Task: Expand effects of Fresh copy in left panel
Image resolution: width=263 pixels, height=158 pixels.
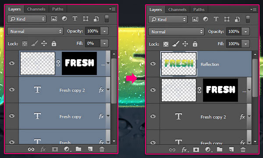Action: (108, 116)
